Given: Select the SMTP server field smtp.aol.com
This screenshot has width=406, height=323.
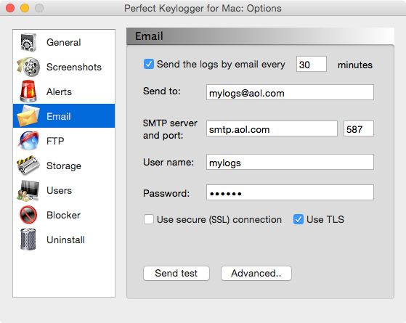Looking at the screenshot, I should [x=272, y=128].
